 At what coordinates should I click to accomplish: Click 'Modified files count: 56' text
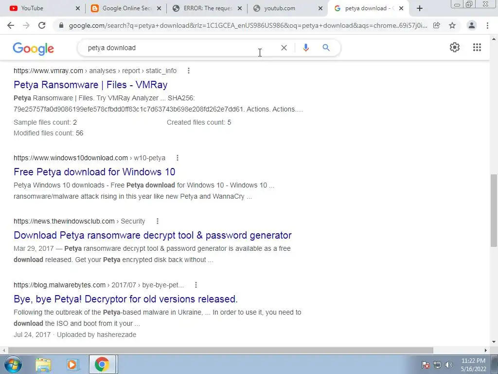[x=48, y=133]
